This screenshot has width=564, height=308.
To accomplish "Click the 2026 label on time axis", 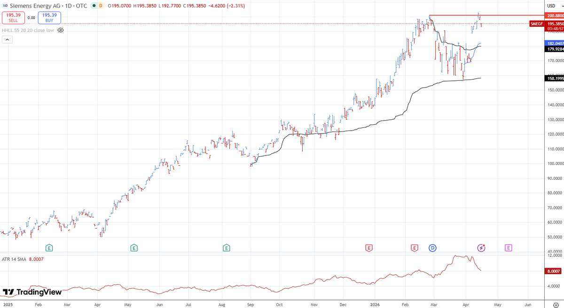I will (376, 304).
